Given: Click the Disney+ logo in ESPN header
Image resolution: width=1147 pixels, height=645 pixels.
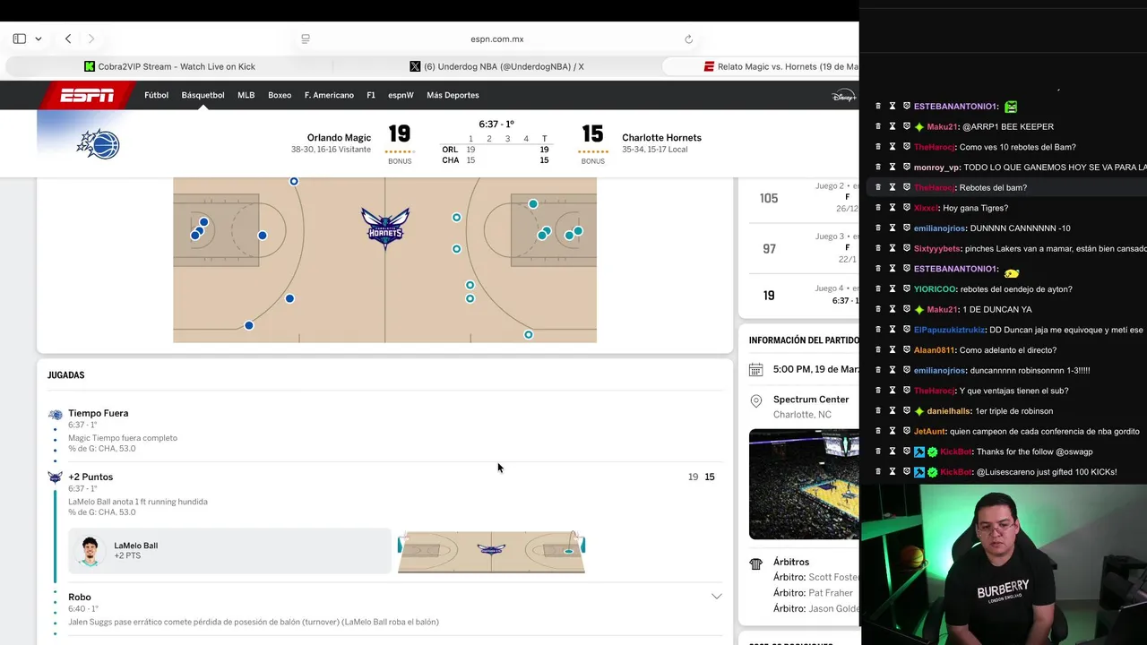Looking at the screenshot, I should point(843,95).
